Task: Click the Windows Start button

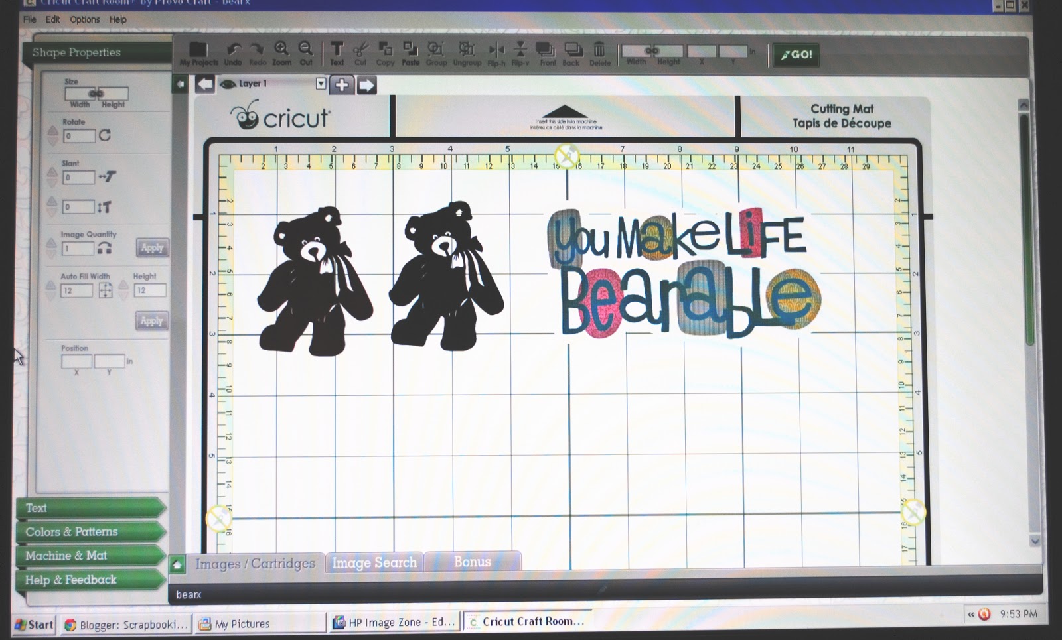Action: coord(35,624)
